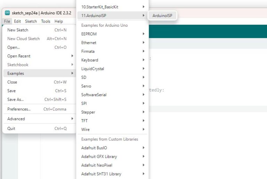Open the Tools menu
Image resolution: width=267 pixels, height=179 pixels.
(x=46, y=22)
